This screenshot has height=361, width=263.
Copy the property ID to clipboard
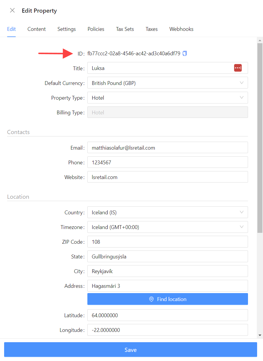185,54
